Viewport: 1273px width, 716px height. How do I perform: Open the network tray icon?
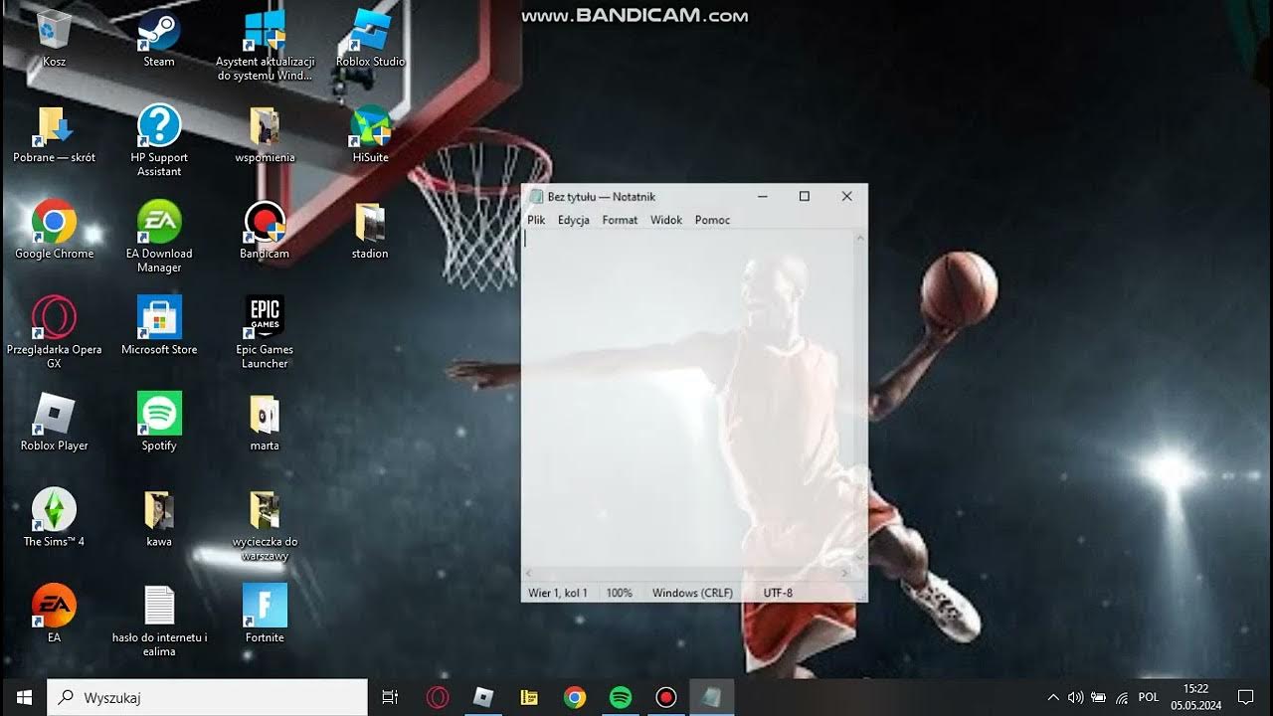pos(1122,697)
